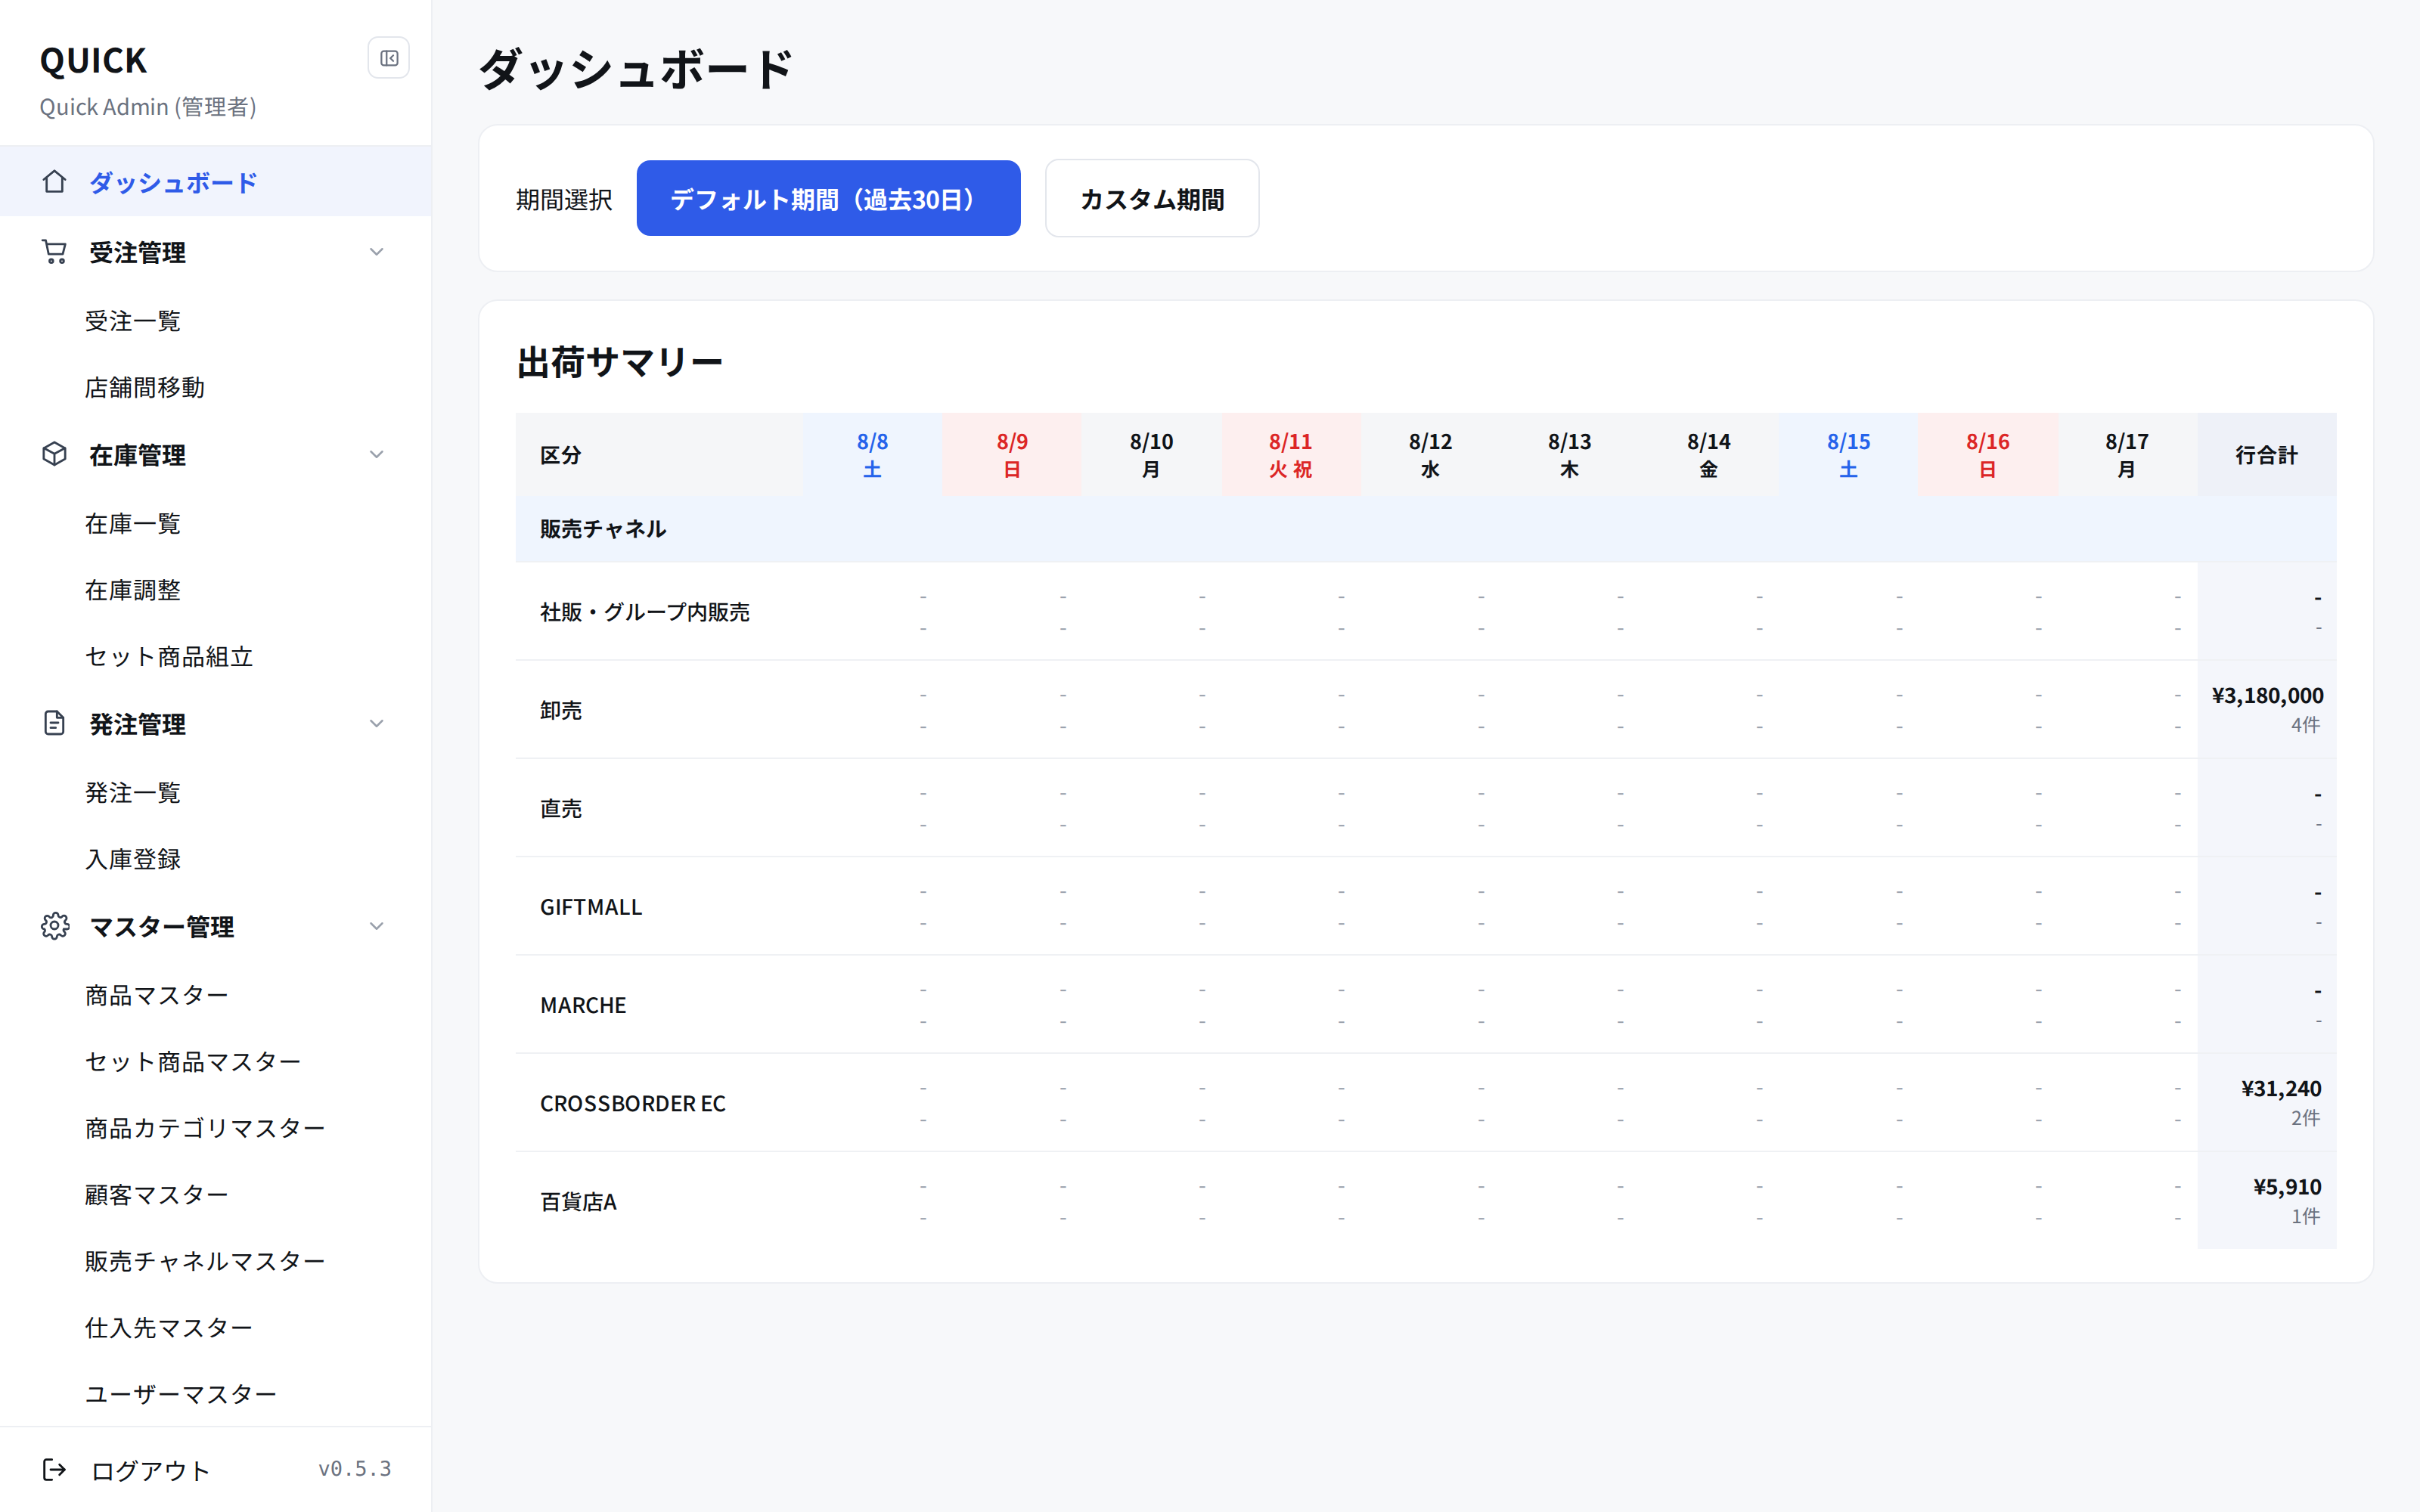2420x1512 pixels.
Task: Go to 商品マスター page
Action: [157, 995]
